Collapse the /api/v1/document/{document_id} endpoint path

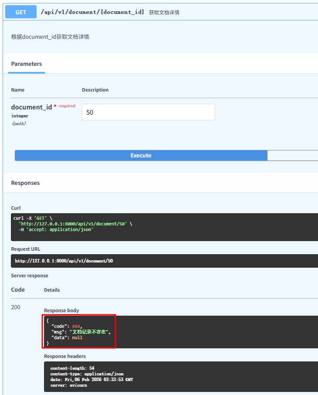(x=92, y=12)
